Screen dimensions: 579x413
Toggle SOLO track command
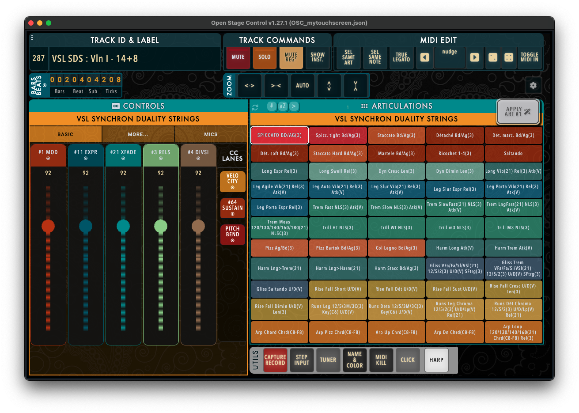265,57
